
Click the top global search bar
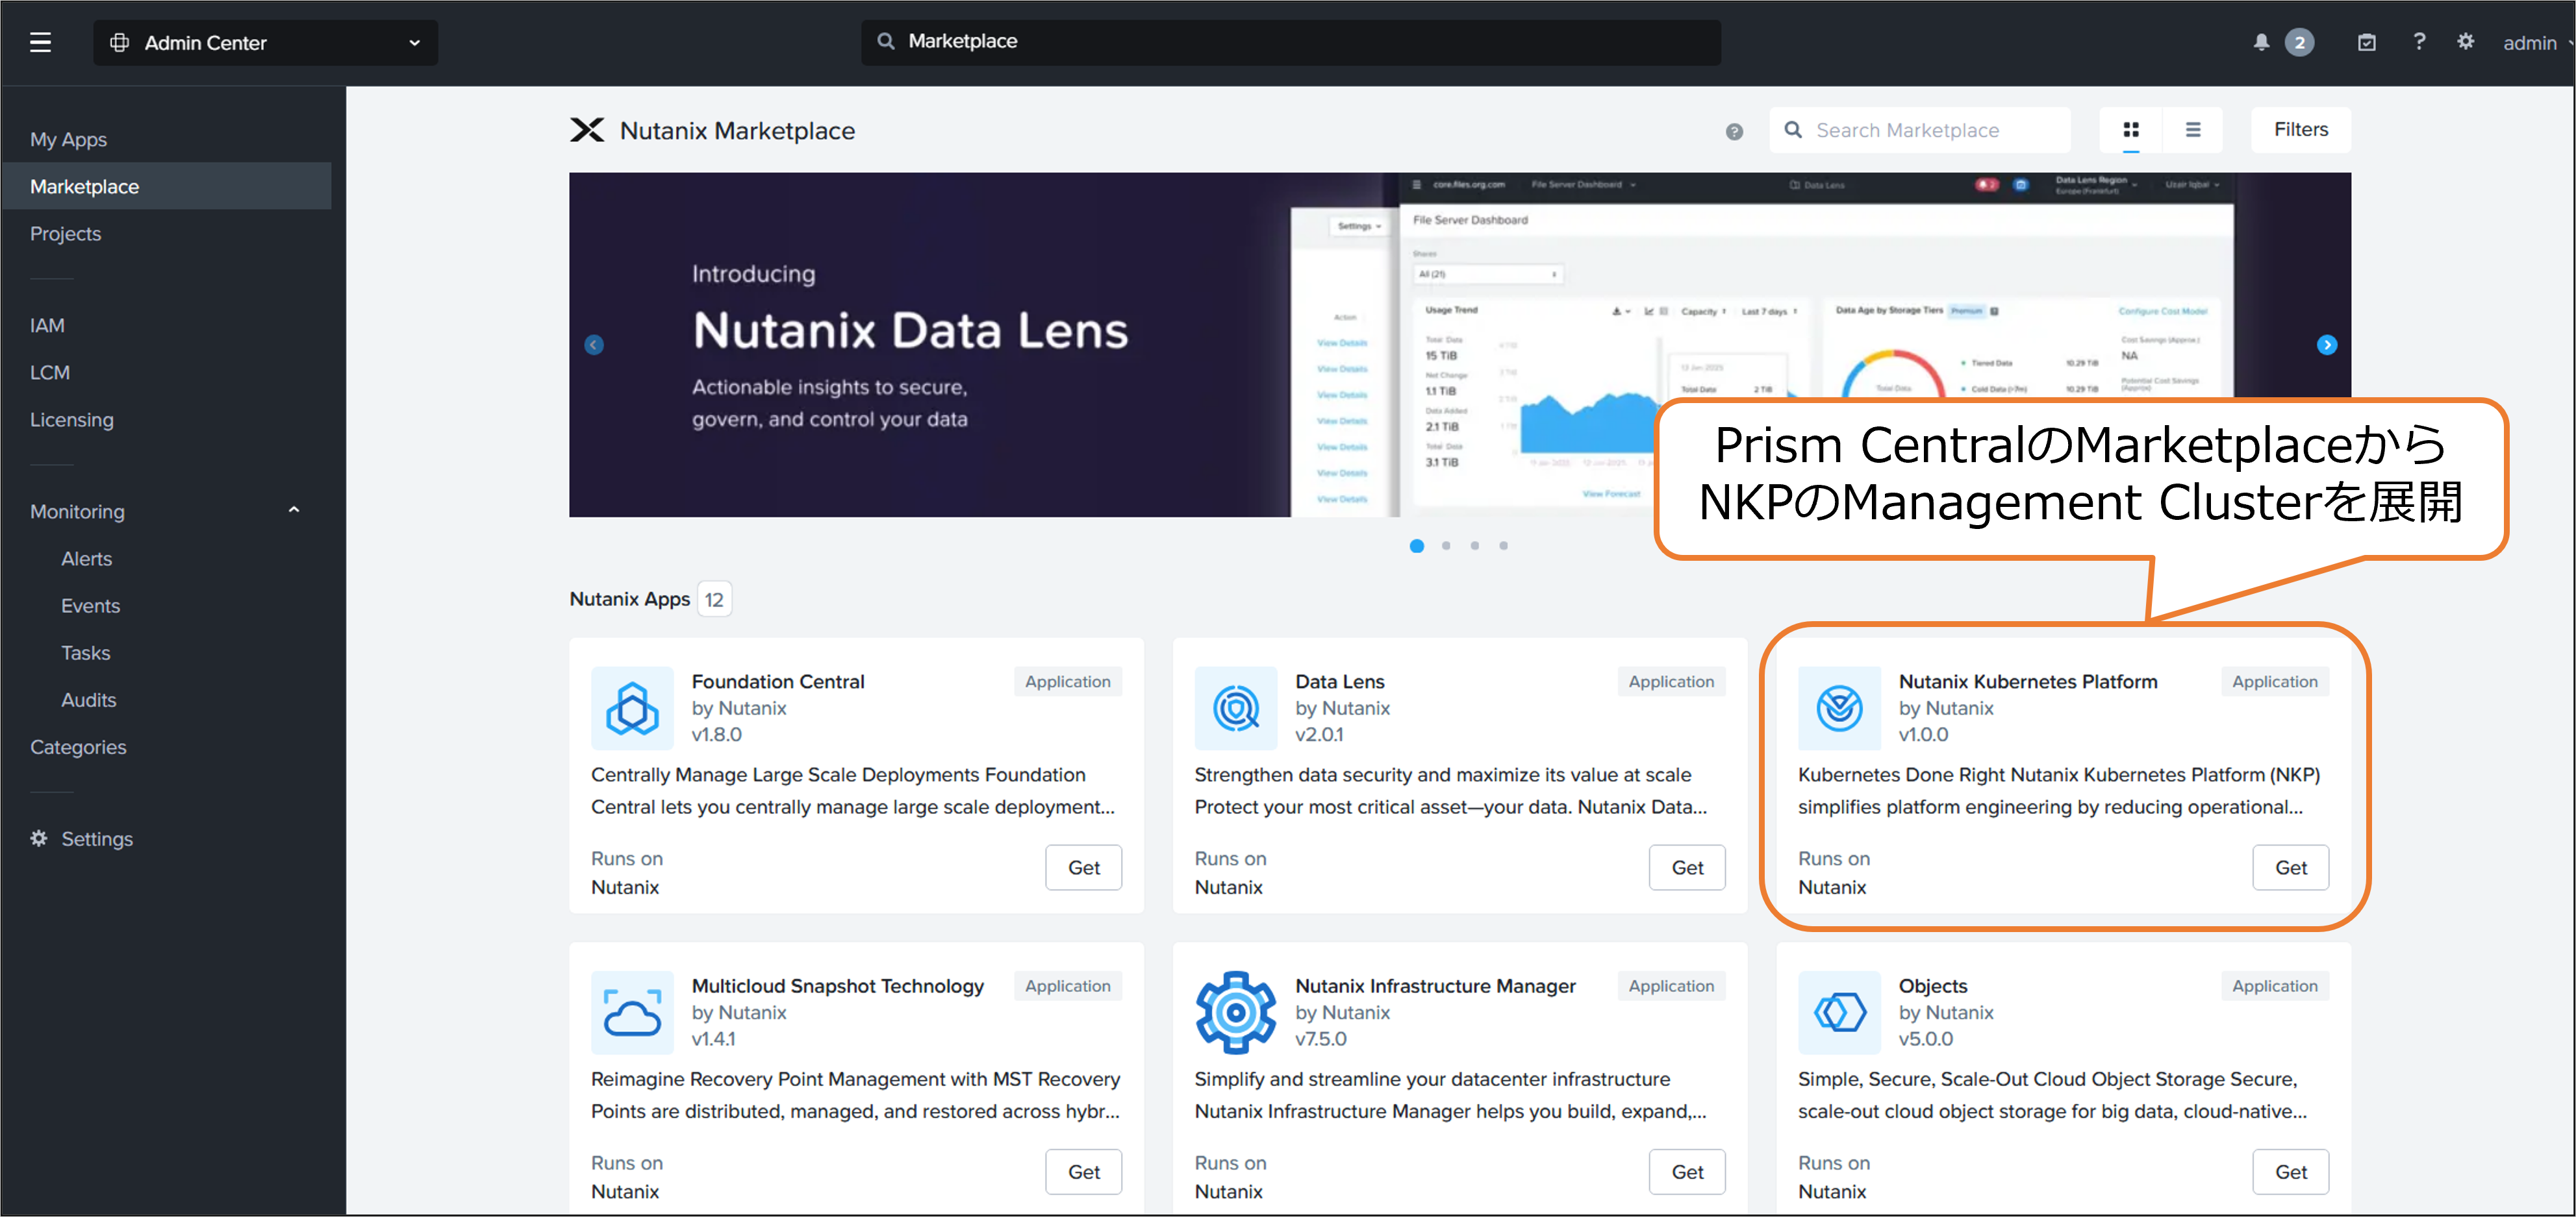tap(1290, 42)
